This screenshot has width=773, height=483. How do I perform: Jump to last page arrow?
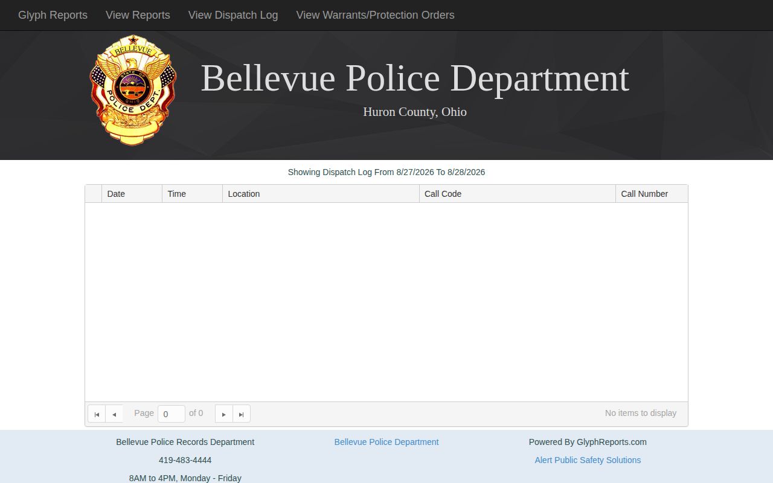point(242,414)
